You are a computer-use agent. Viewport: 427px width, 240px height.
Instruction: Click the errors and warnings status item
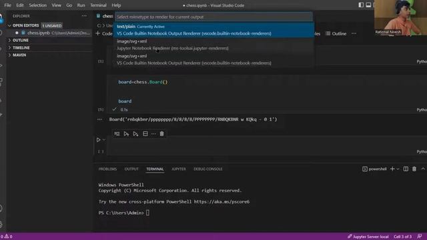[x=6, y=237]
